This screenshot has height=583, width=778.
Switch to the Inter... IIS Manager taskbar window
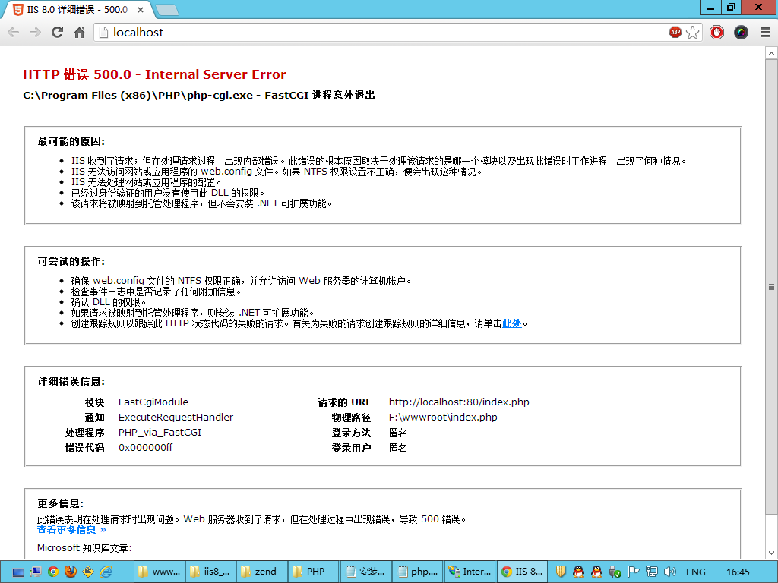470,572
